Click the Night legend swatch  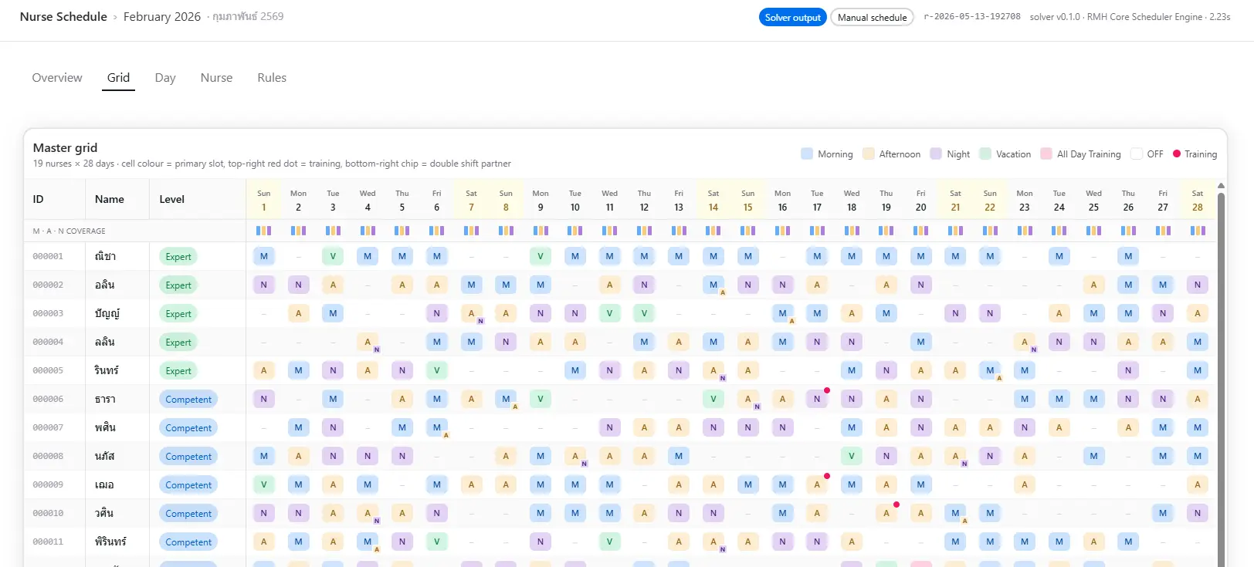936,154
